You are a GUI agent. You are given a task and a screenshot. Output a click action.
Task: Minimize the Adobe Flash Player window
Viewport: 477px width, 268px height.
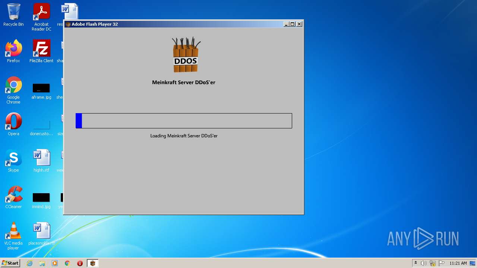click(x=286, y=24)
